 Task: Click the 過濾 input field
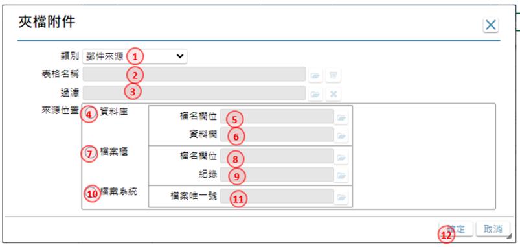click(x=194, y=93)
